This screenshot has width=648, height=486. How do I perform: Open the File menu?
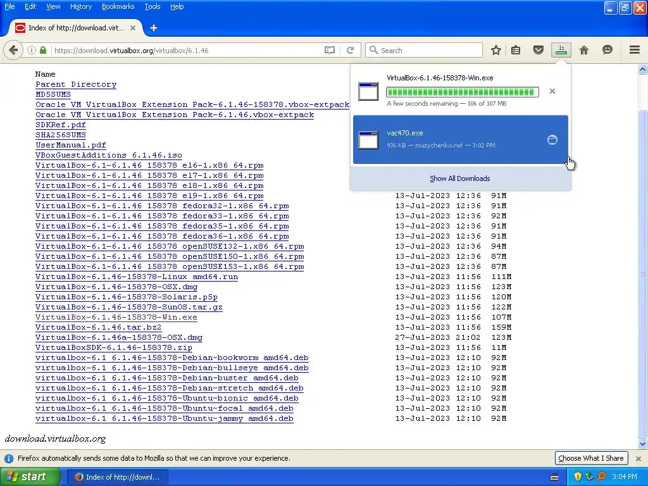coord(9,6)
